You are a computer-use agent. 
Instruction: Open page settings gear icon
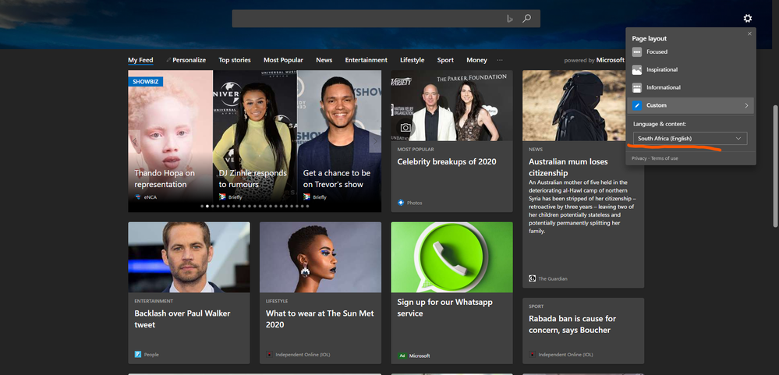click(747, 19)
